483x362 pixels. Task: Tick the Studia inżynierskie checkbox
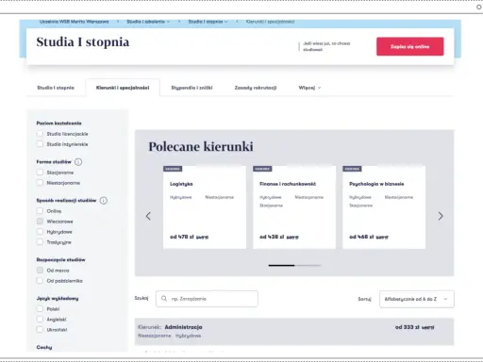(x=40, y=144)
